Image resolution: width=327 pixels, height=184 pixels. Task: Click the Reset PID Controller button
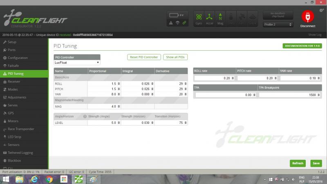143,57
